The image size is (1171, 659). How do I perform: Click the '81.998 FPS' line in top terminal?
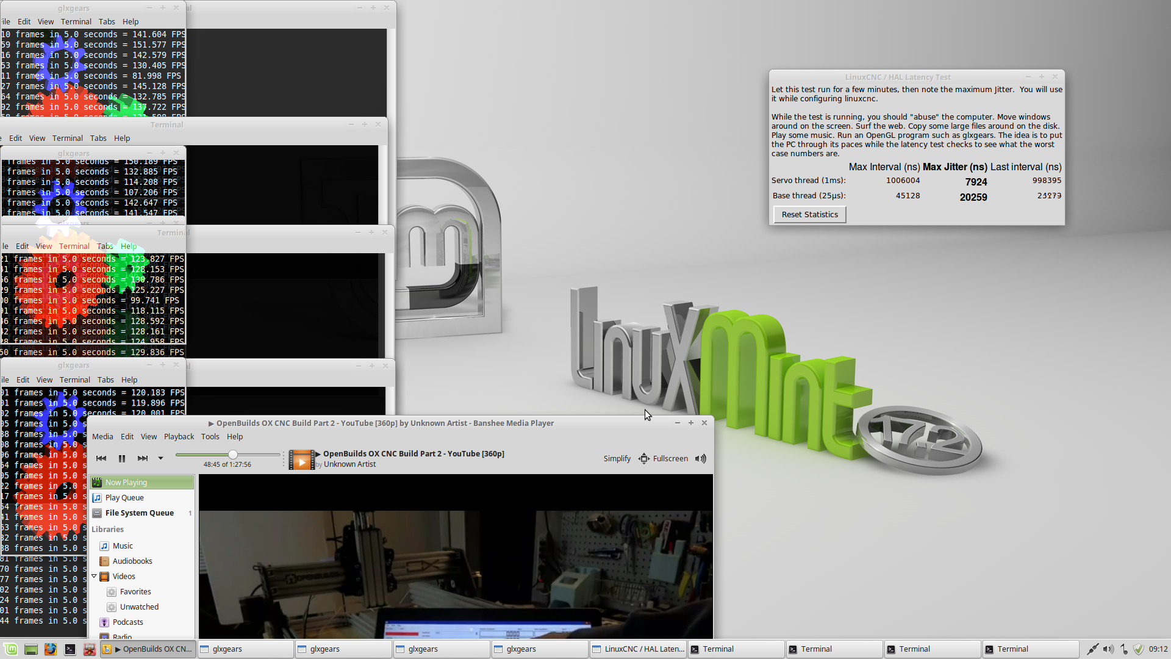point(91,76)
